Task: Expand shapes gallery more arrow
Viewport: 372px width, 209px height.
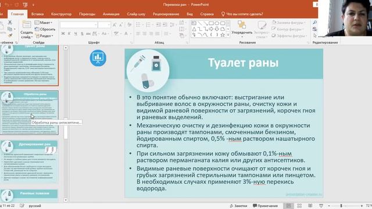Action: (x=228, y=35)
